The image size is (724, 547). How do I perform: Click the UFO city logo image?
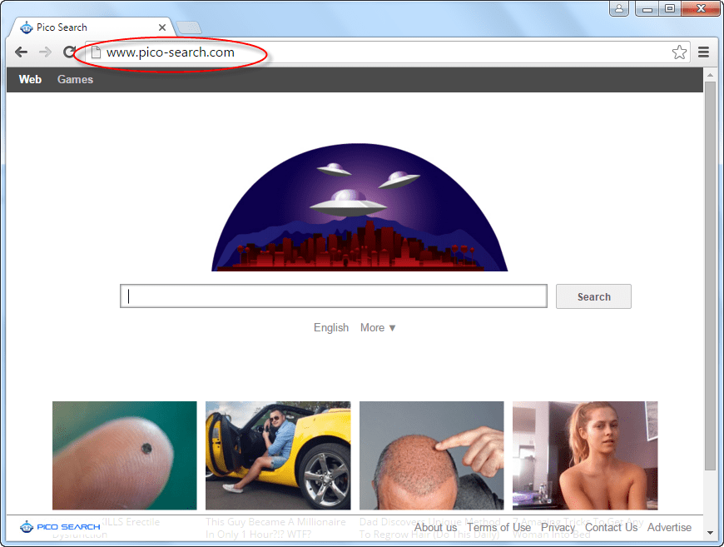click(x=360, y=207)
